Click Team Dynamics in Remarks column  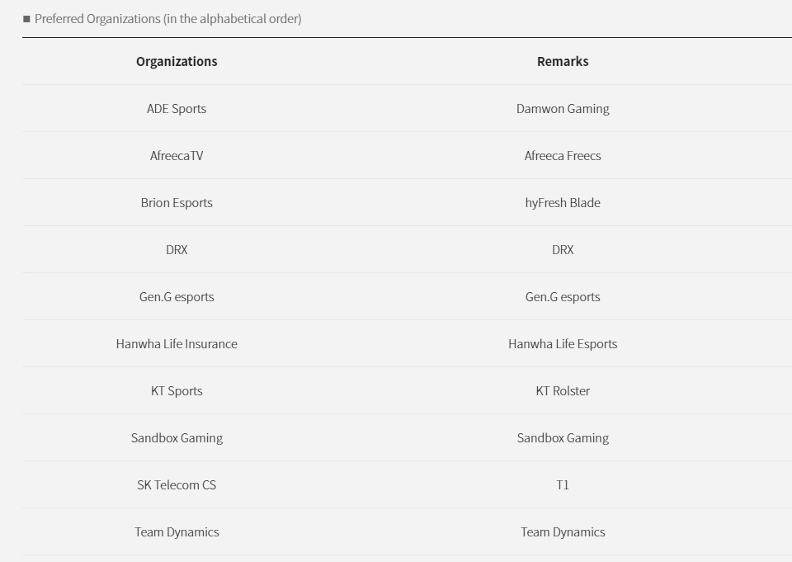pos(563,531)
